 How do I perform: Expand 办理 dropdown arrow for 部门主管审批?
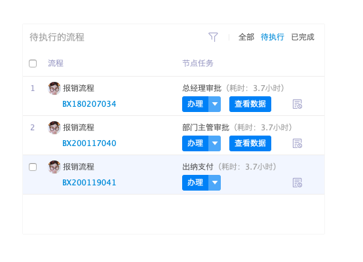pyautogui.click(x=215, y=143)
